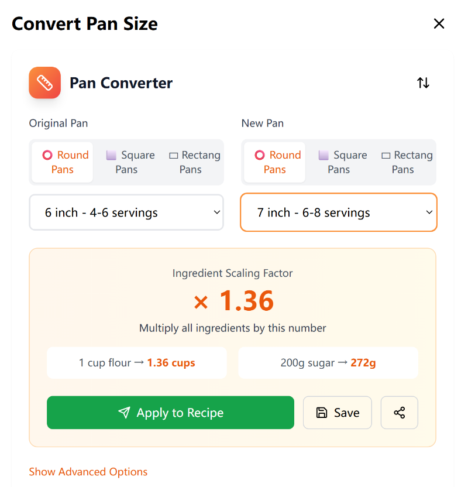Close the Convert Pan Size dialog
The image size is (468, 487).
(x=439, y=23)
